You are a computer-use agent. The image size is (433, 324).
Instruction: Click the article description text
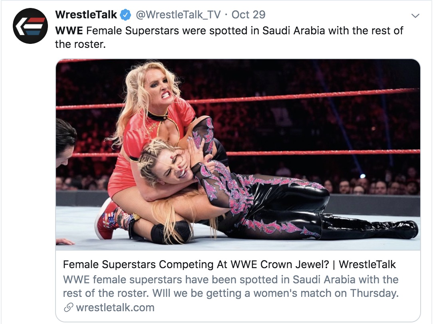pyautogui.click(x=231, y=286)
